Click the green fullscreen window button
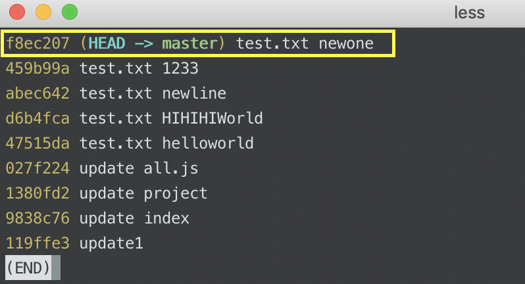The width and height of the screenshot is (525, 284). point(70,12)
